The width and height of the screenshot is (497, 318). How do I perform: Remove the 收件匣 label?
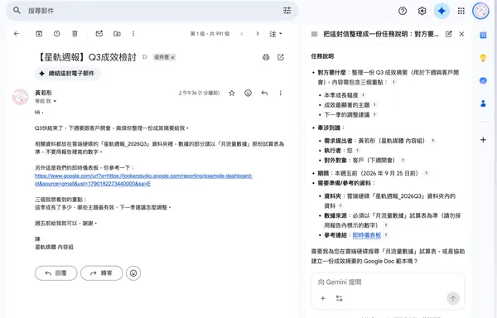click(x=173, y=57)
